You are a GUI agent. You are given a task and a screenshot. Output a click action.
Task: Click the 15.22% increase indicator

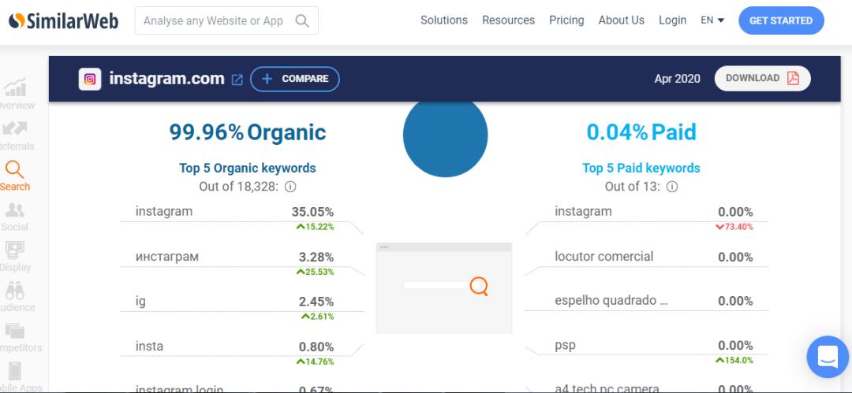point(315,227)
